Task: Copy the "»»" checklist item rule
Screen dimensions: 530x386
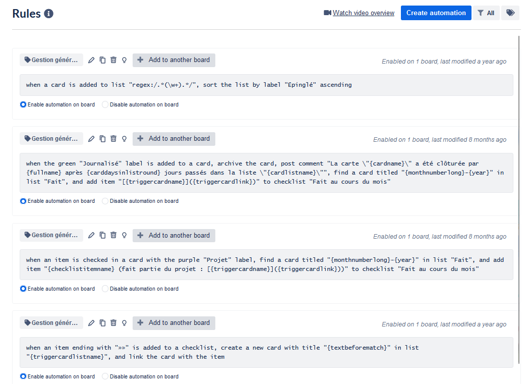Action: (x=102, y=323)
